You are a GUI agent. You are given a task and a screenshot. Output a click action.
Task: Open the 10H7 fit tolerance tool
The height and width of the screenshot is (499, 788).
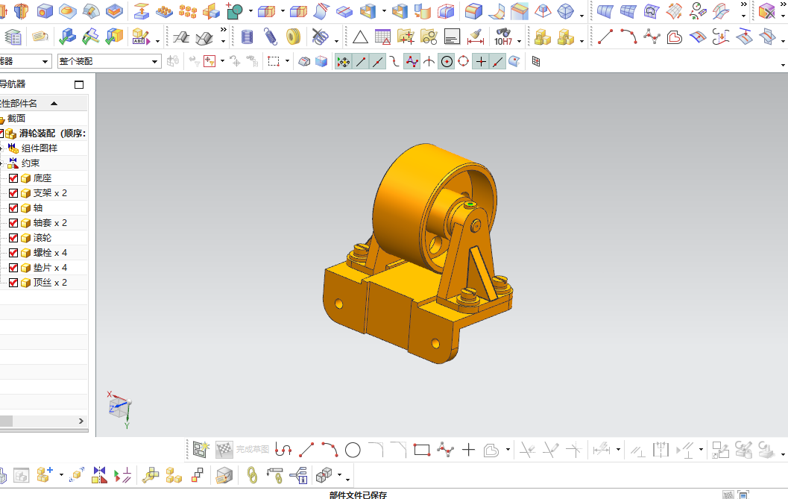pyautogui.click(x=503, y=37)
